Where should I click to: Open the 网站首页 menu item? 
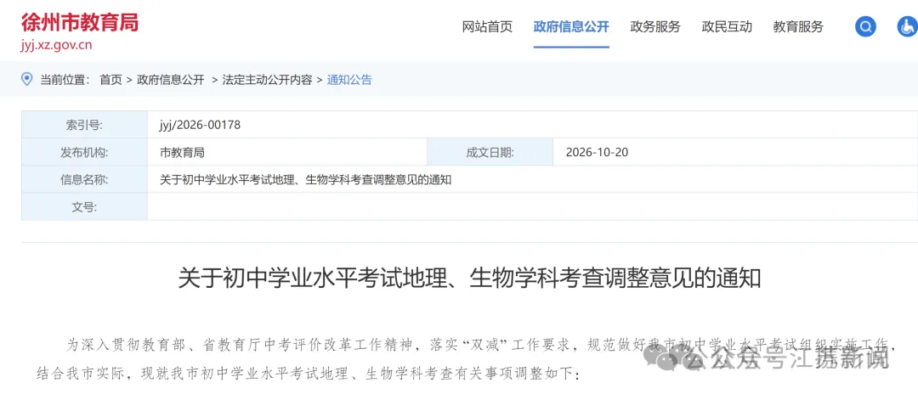click(x=487, y=27)
